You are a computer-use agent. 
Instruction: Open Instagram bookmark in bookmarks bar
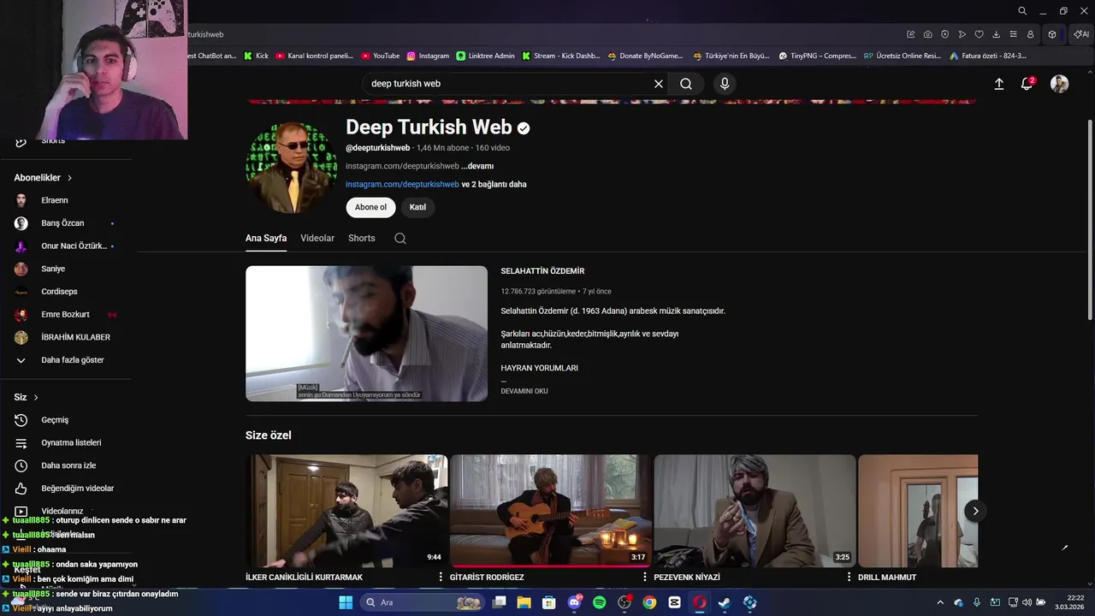coord(428,56)
